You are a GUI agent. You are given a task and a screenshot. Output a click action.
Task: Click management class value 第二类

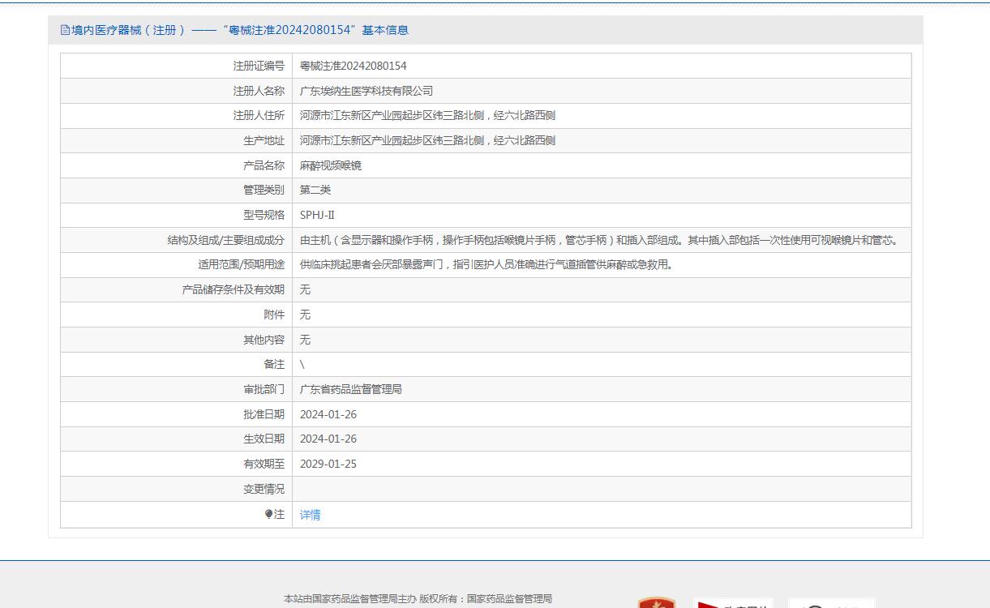pyautogui.click(x=315, y=190)
